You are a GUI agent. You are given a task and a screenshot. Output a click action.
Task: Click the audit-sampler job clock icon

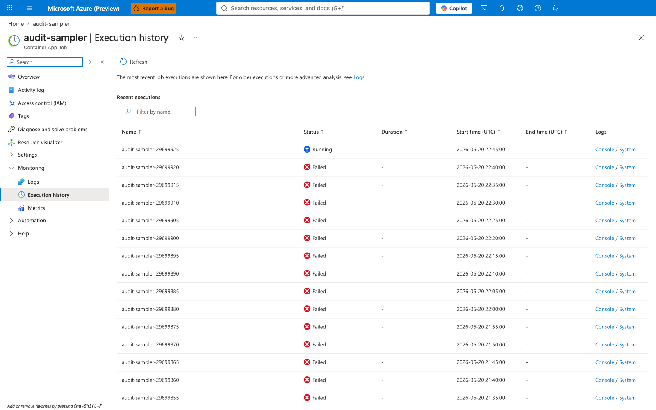coord(14,41)
